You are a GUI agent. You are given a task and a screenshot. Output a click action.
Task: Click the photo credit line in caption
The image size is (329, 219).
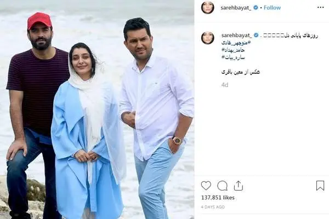tap(241, 72)
